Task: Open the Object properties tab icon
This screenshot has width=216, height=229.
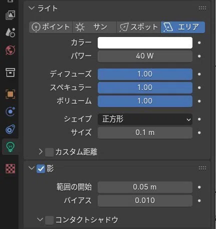Action: click(x=11, y=94)
